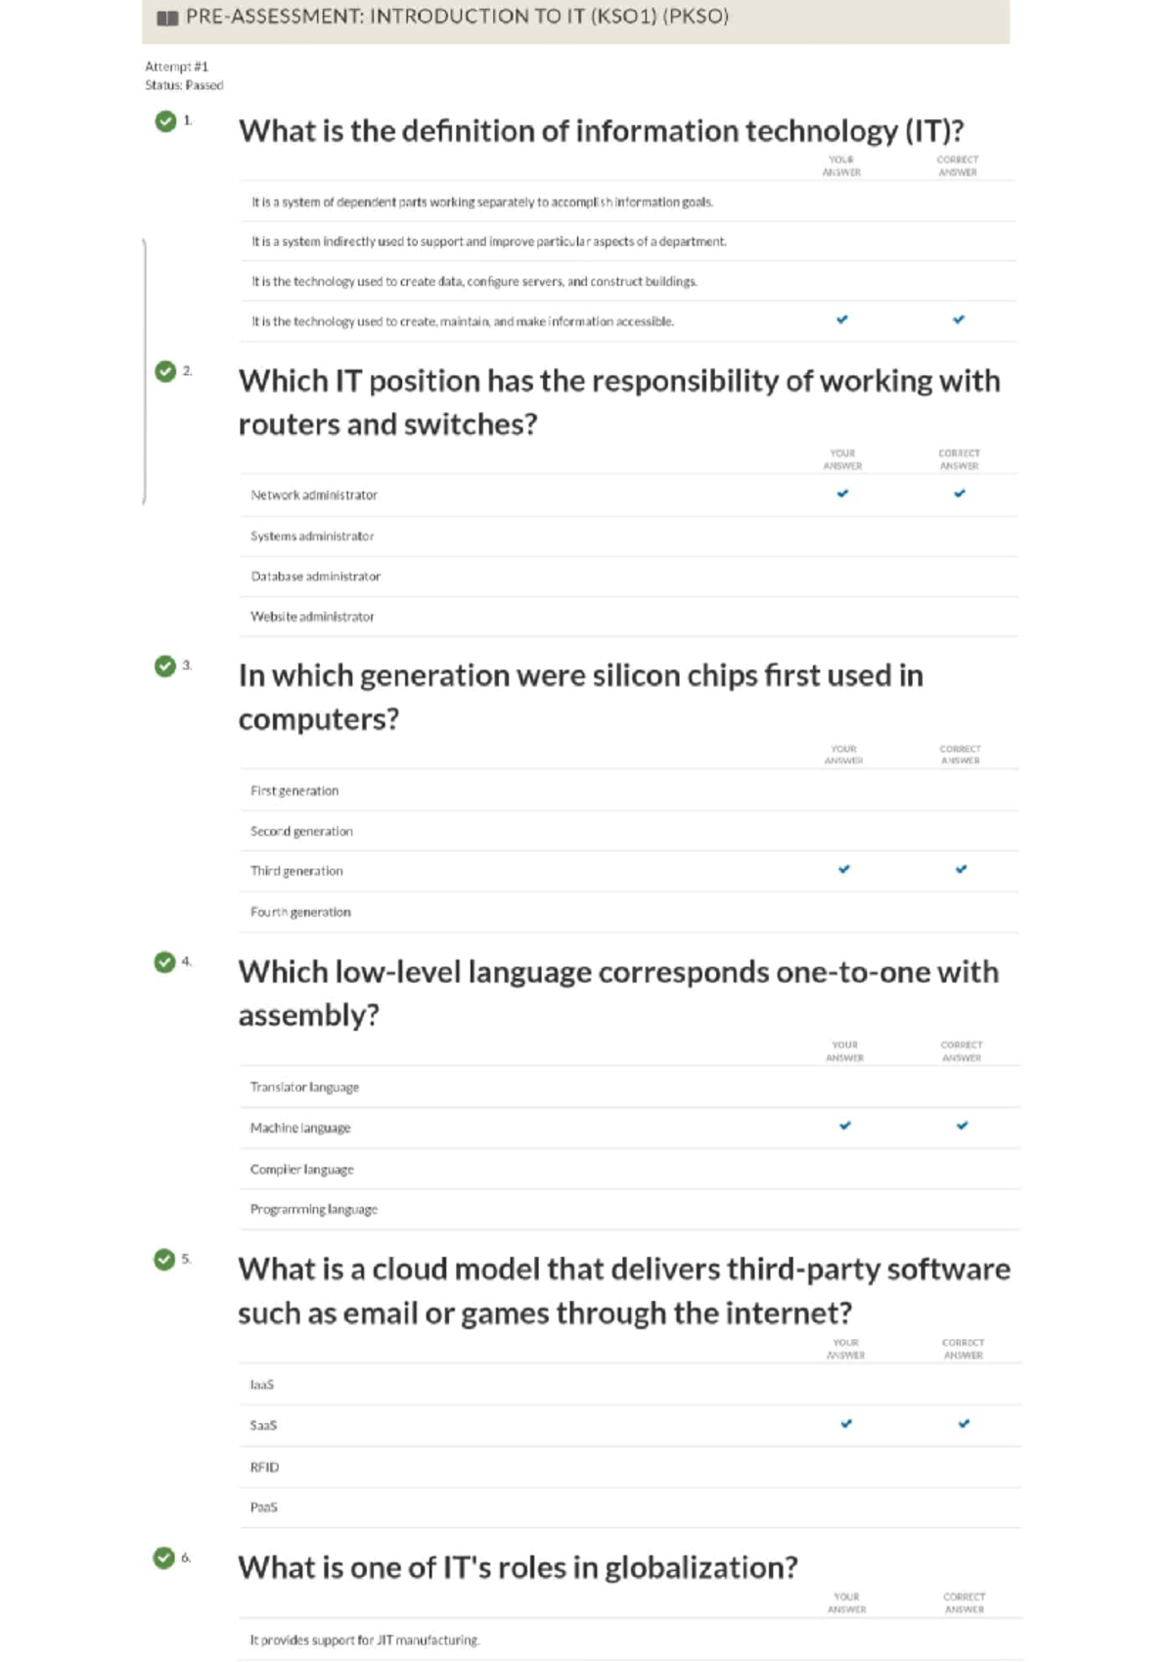The width and height of the screenshot is (1174, 1662).
Task: Click the green check icon for question 4
Action: pos(164,962)
